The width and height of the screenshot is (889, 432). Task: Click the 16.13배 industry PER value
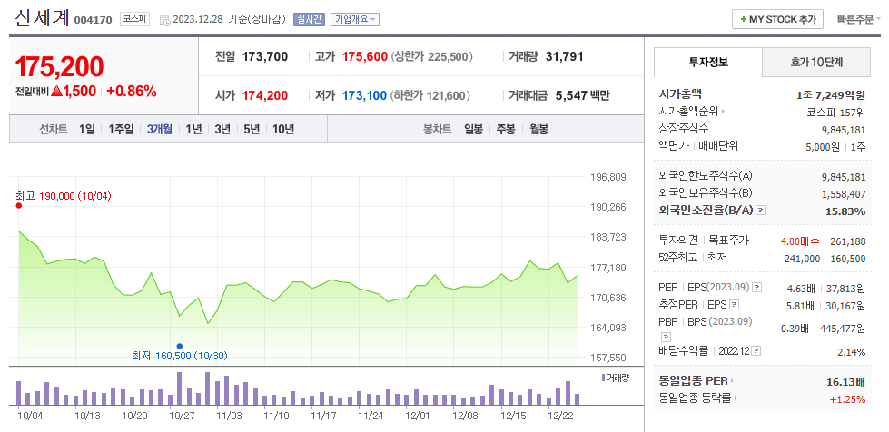(x=846, y=382)
